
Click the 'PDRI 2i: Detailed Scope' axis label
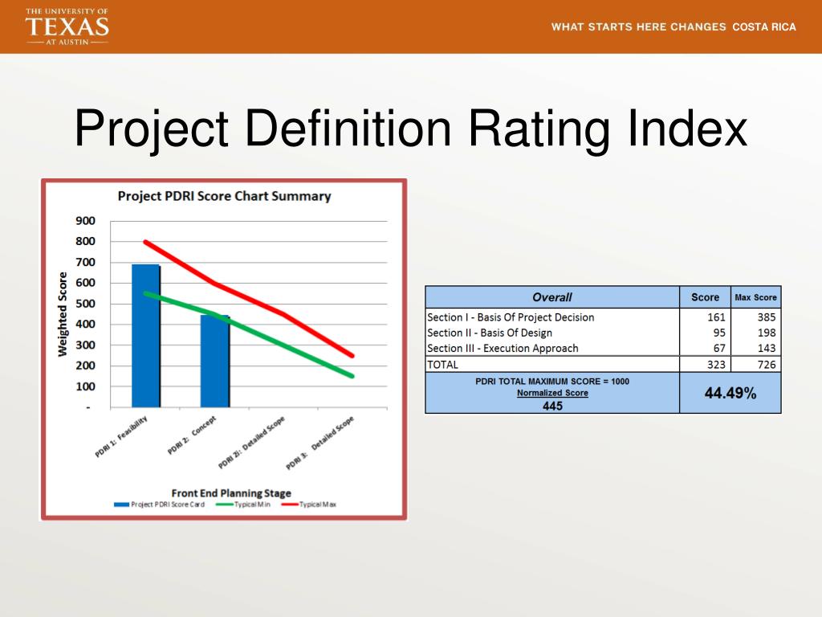[x=251, y=443]
